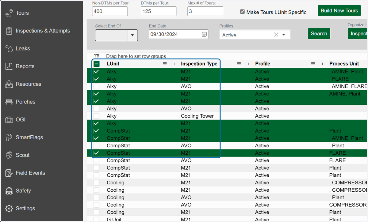368x222 pixels.
Task: Click the Reports chart icon
Action: (x=9, y=66)
